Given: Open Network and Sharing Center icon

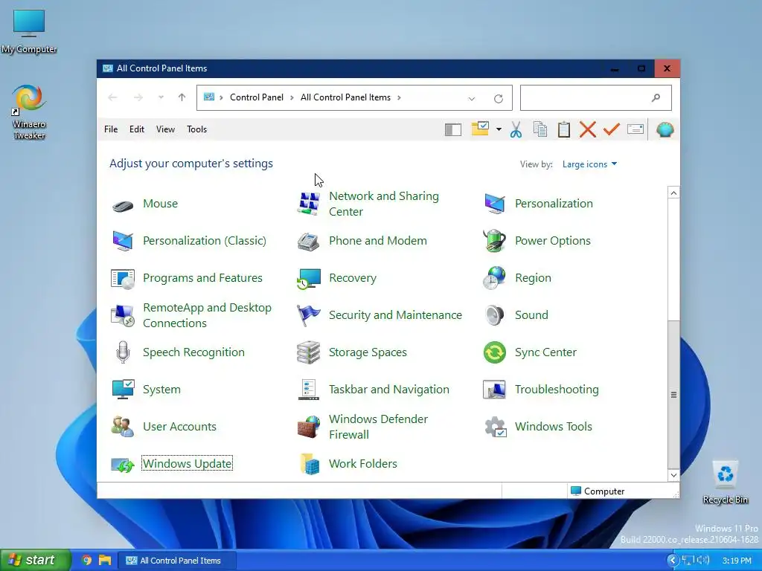Looking at the screenshot, I should coord(309,204).
